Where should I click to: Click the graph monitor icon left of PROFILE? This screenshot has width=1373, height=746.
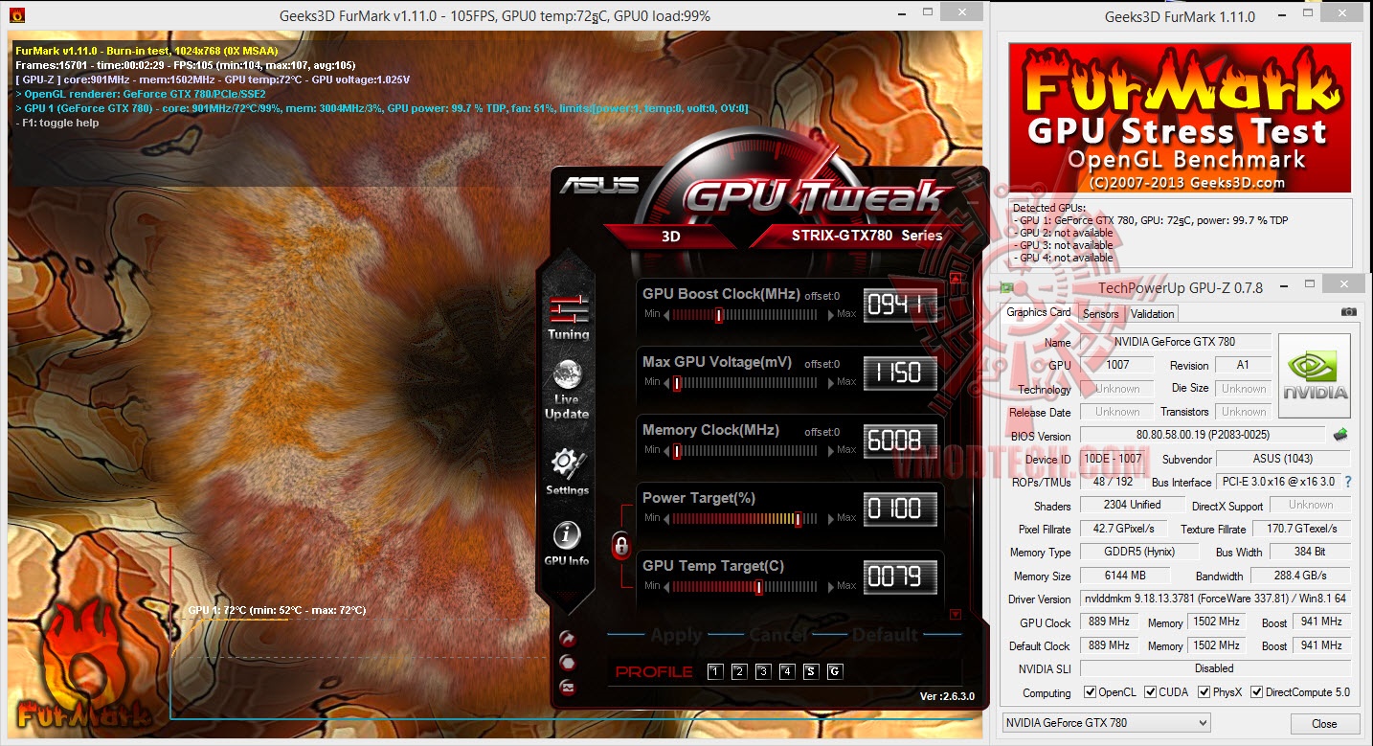(x=568, y=686)
